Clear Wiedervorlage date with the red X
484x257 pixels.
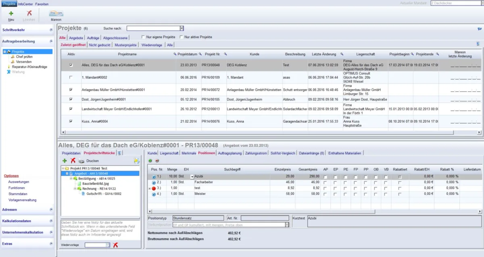[115, 245]
